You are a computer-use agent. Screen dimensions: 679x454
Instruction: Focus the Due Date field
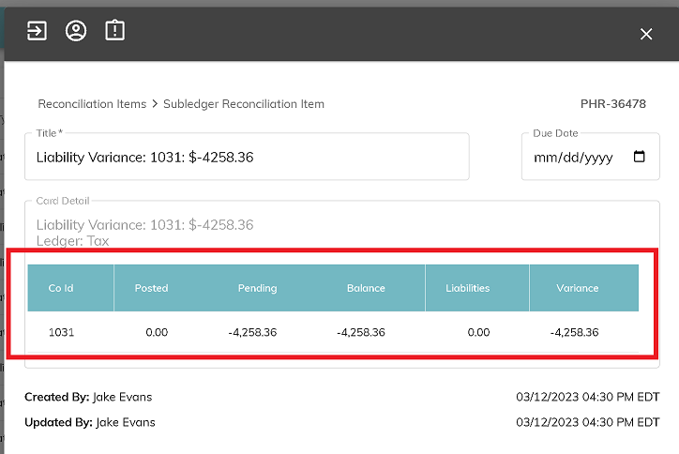(572, 158)
